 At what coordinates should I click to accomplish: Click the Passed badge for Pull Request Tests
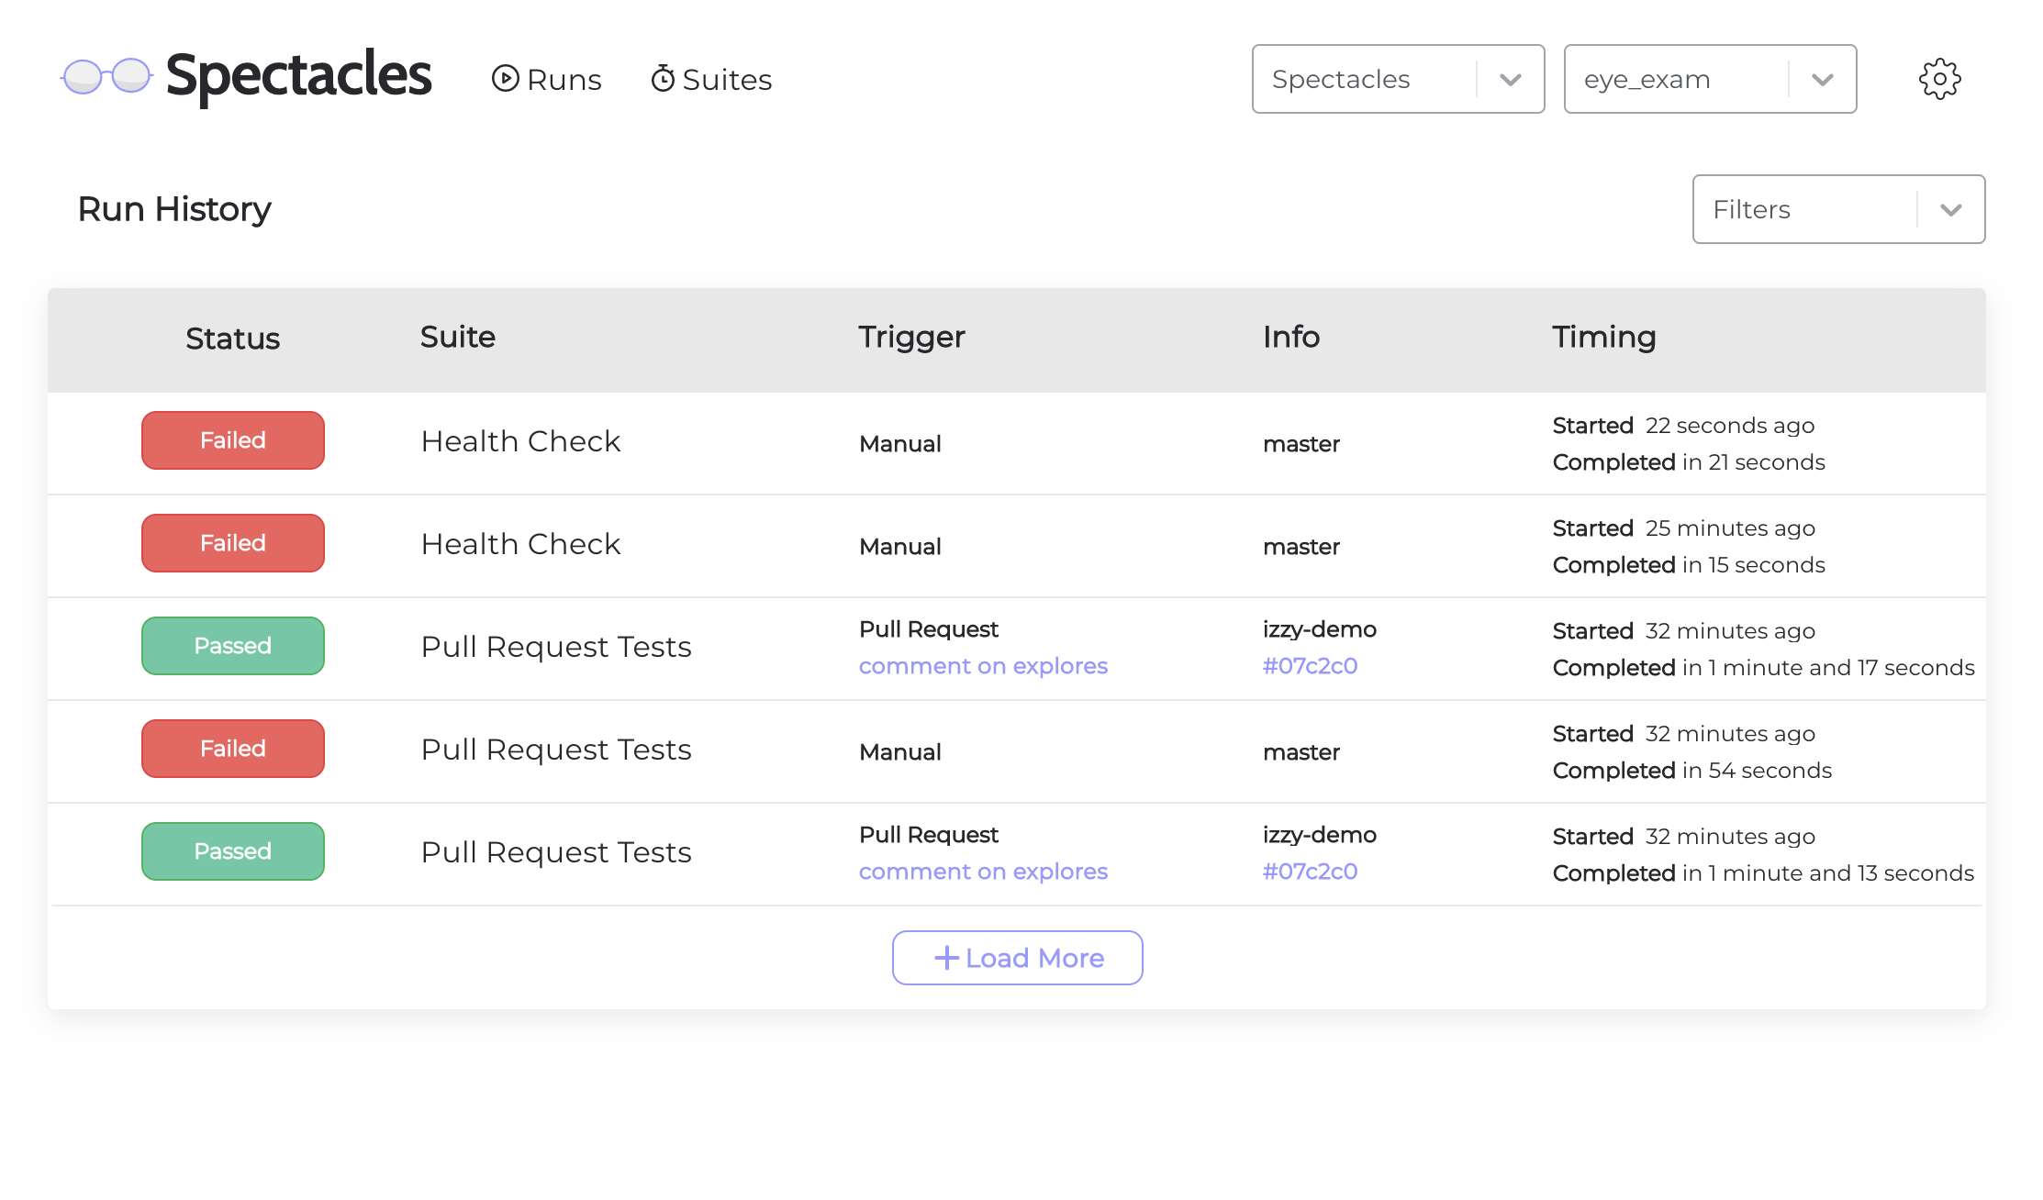(232, 646)
